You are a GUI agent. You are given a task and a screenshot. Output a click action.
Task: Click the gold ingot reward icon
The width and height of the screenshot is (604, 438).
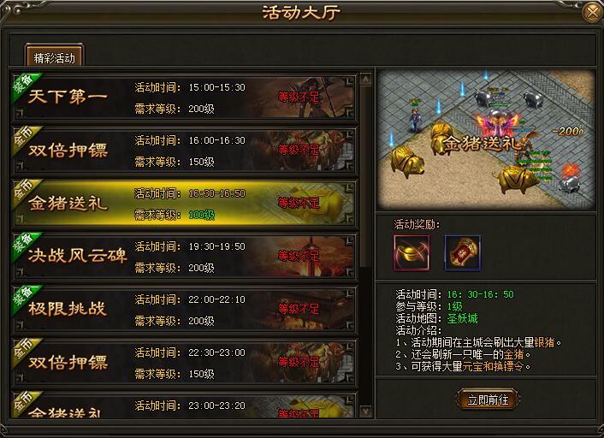click(x=412, y=252)
